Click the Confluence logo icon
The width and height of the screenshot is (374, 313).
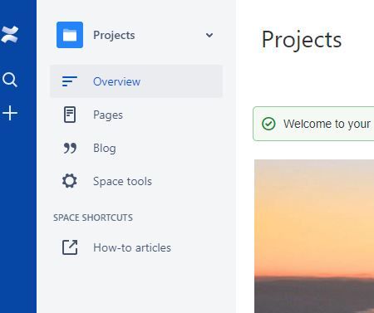click(10, 35)
